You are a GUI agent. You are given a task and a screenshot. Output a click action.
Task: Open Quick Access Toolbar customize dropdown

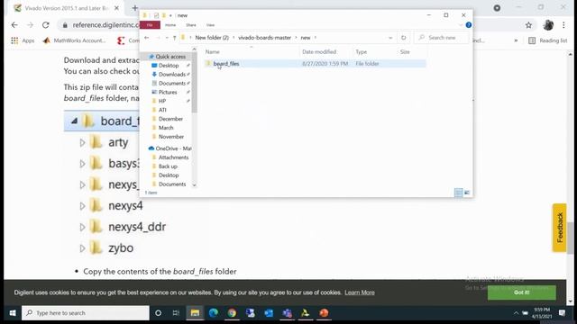[170, 15]
